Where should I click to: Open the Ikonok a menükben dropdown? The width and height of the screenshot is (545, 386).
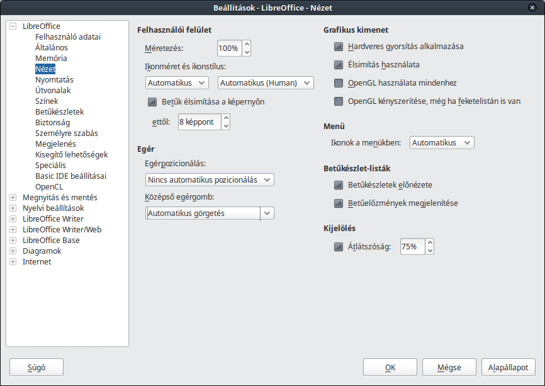pyautogui.click(x=442, y=142)
